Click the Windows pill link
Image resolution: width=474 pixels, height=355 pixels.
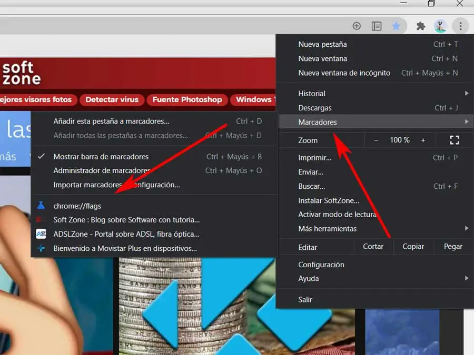253,99
